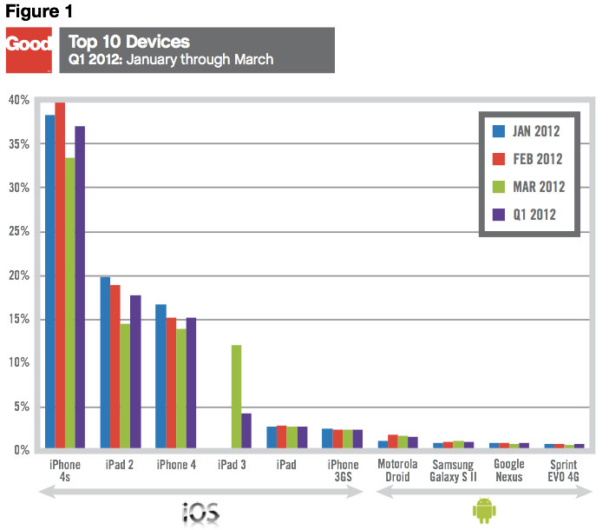Click the 'iPad 2' axis label
This screenshot has width=609, height=530.
tap(119, 465)
